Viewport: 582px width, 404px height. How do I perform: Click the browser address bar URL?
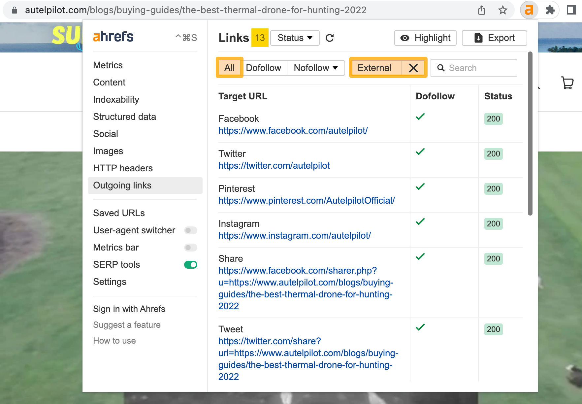click(x=196, y=10)
